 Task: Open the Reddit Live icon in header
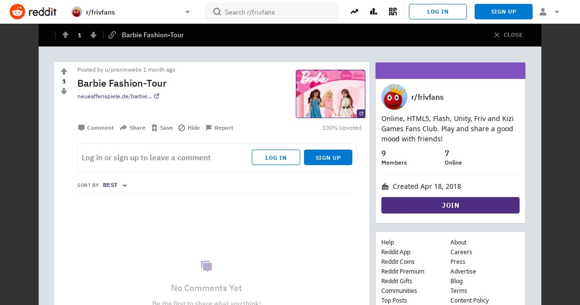point(393,12)
